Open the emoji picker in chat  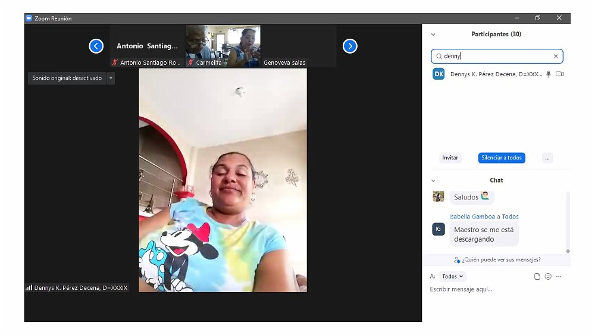point(548,277)
